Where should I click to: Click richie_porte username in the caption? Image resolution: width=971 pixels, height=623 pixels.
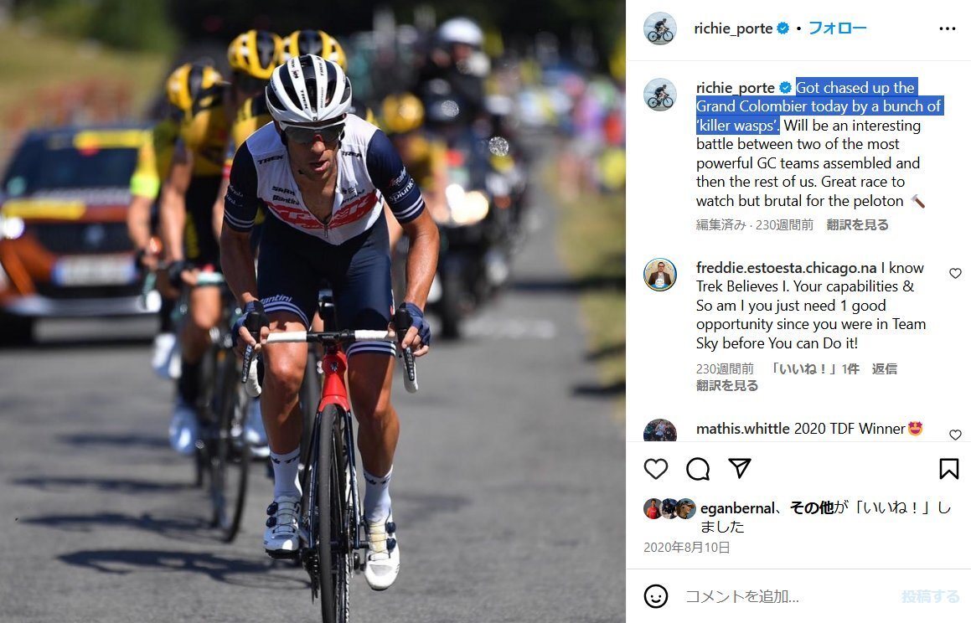pyautogui.click(x=735, y=88)
